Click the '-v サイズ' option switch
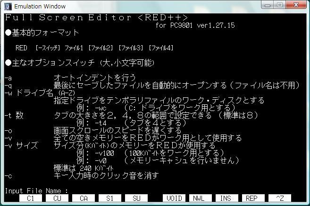310x206 pixels. [21, 145]
